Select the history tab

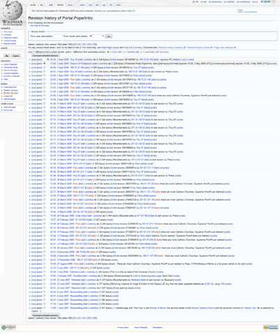pos(60,5)
